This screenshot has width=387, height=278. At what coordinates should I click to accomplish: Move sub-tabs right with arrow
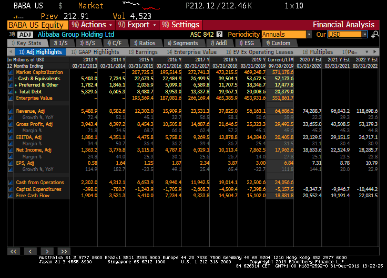pyautogui.click(x=375, y=52)
